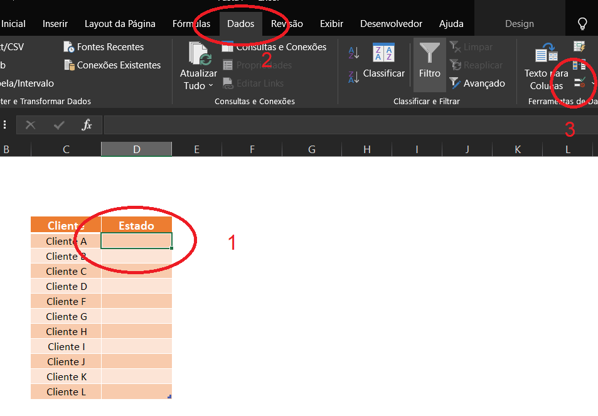Screen dimensions: 598x416
Task: Confirm entry with formula bar checkmark
Action: (59, 125)
